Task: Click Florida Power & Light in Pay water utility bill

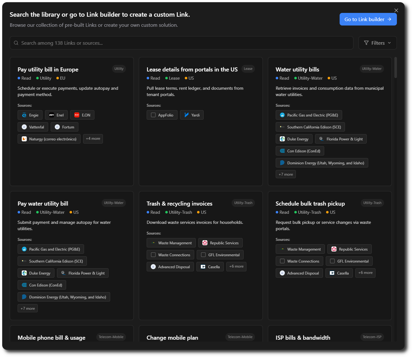Action: point(83,273)
